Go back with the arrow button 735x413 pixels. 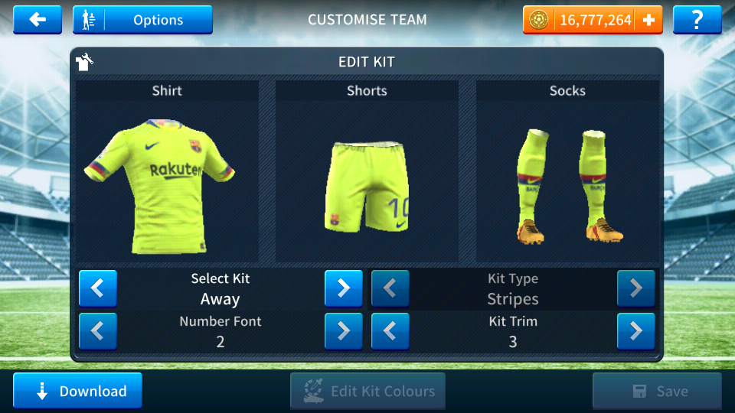click(38, 20)
